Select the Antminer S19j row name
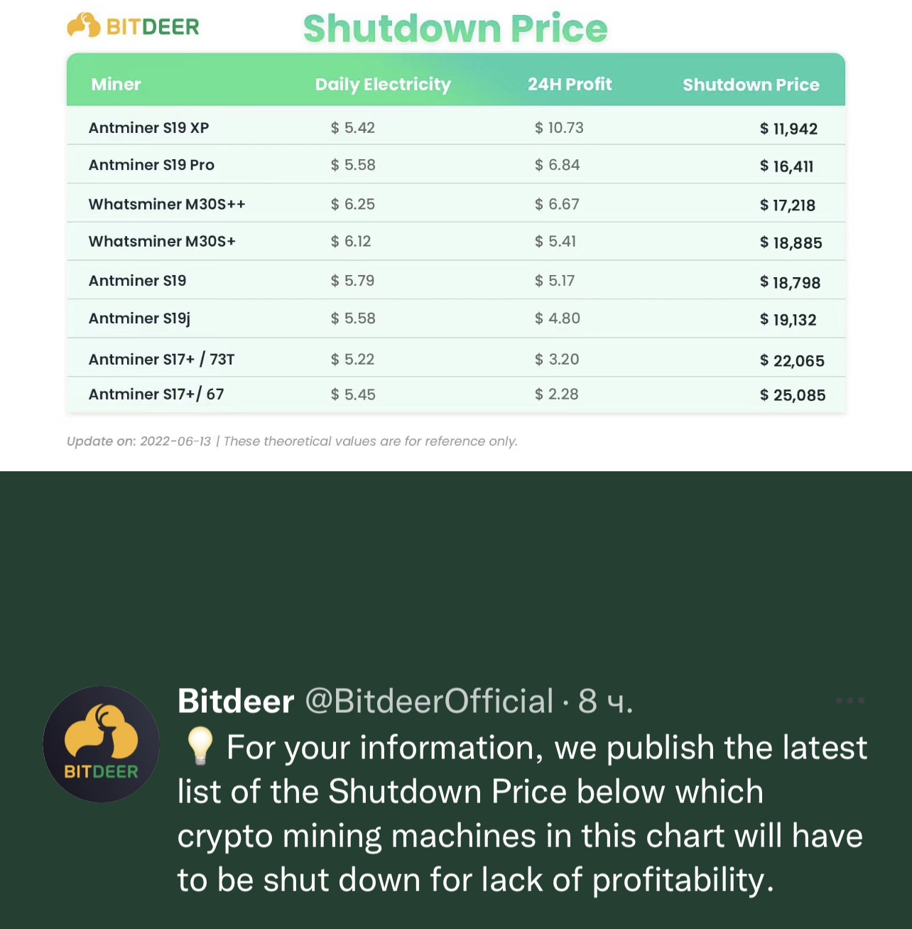 [139, 318]
